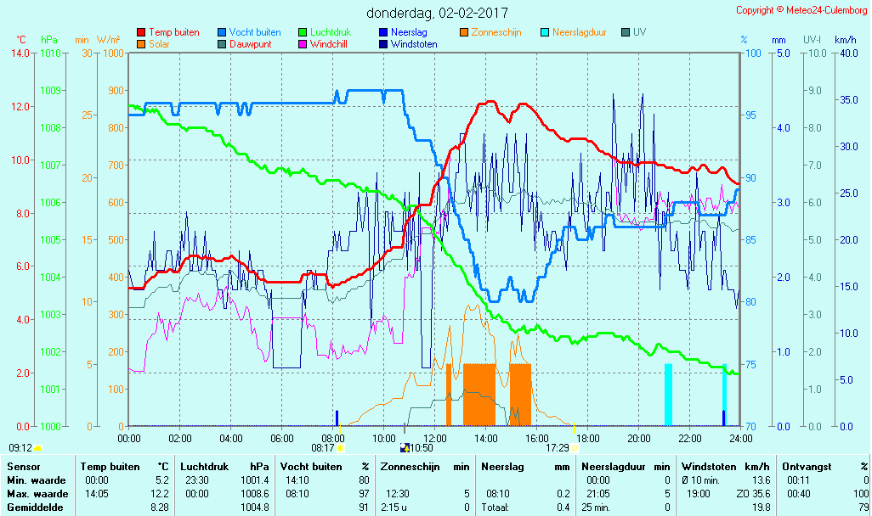Click the Ontvangst % column header
Viewport: 872px width, 516px height.
coord(824,467)
